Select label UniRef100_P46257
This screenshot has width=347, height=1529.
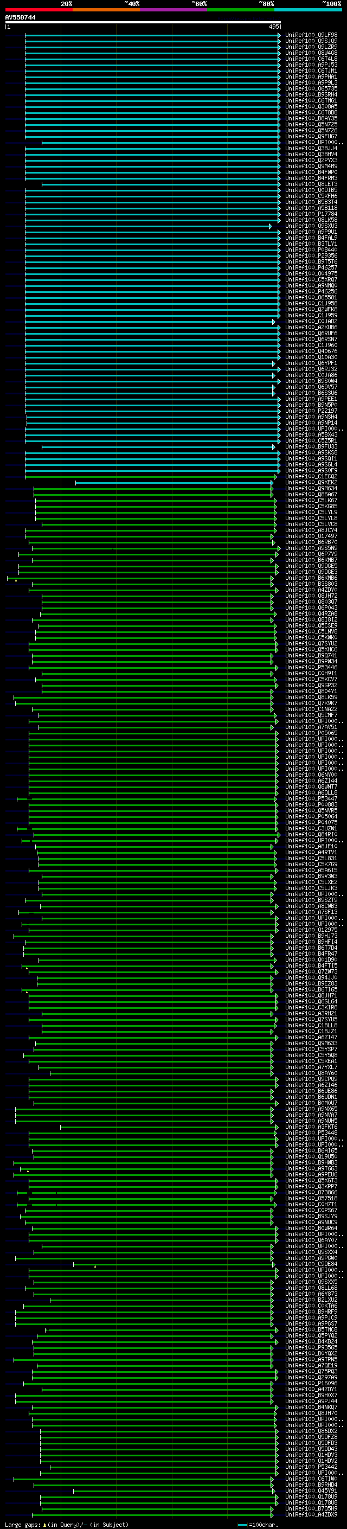pos(311,268)
